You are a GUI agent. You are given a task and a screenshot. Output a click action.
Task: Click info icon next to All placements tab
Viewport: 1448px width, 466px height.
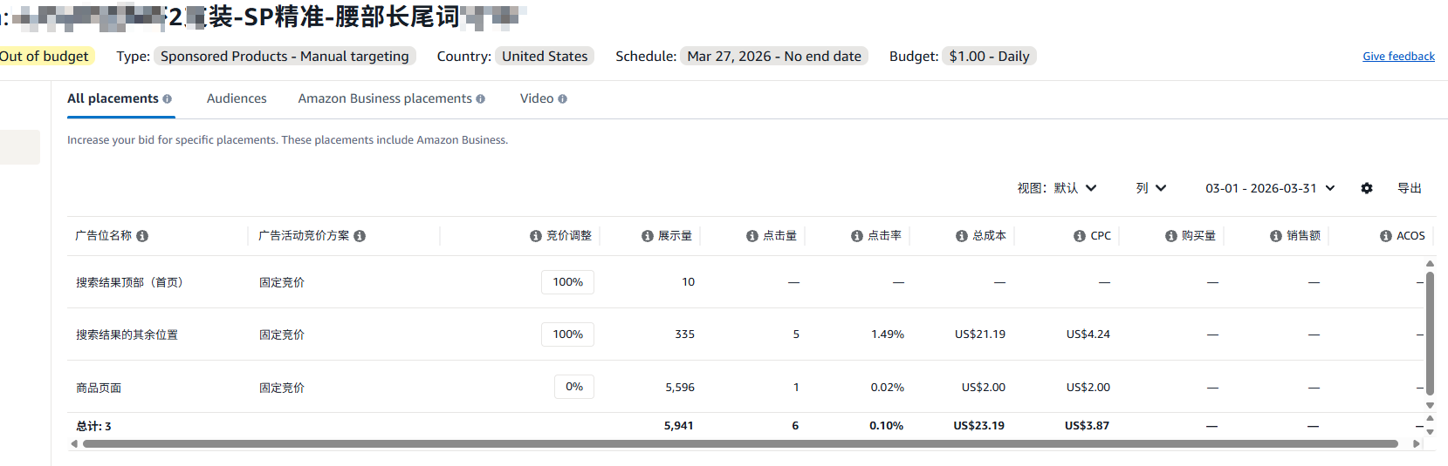point(167,99)
